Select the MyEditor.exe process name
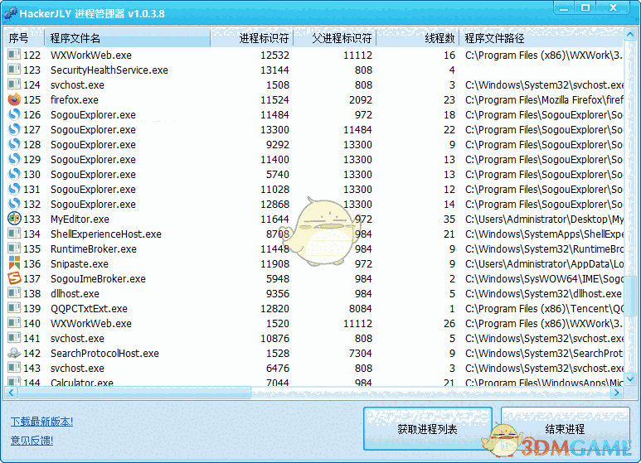641x463 pixels. (x=80, y=219)
